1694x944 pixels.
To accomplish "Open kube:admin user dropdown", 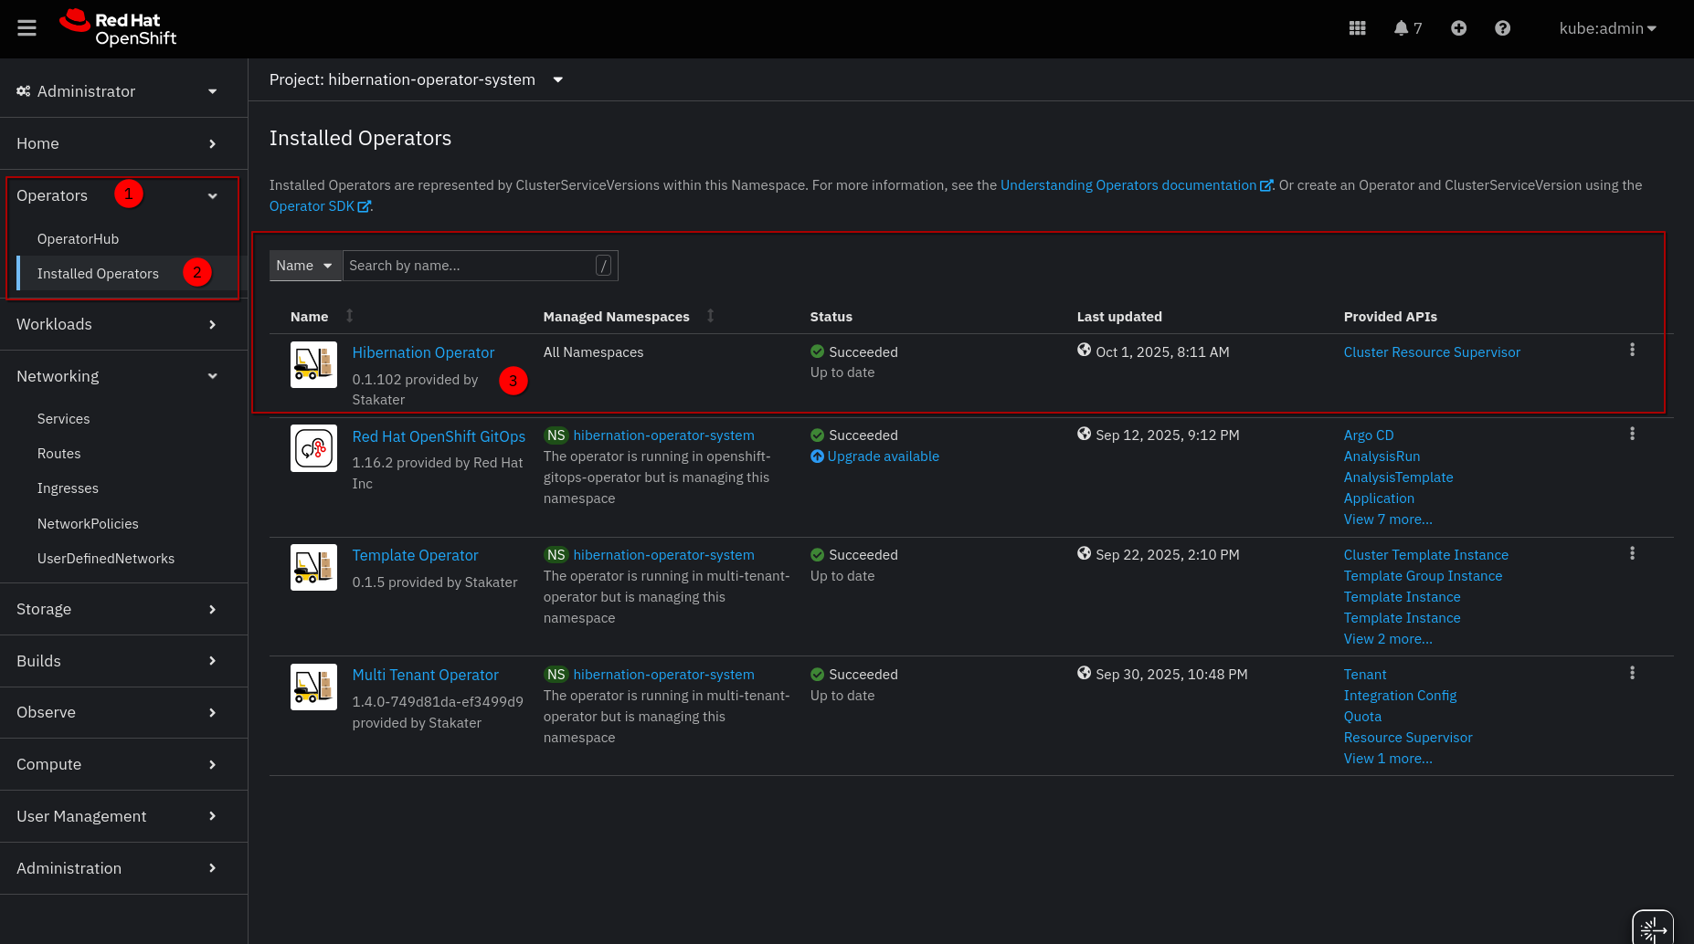I will [1607, 28].
